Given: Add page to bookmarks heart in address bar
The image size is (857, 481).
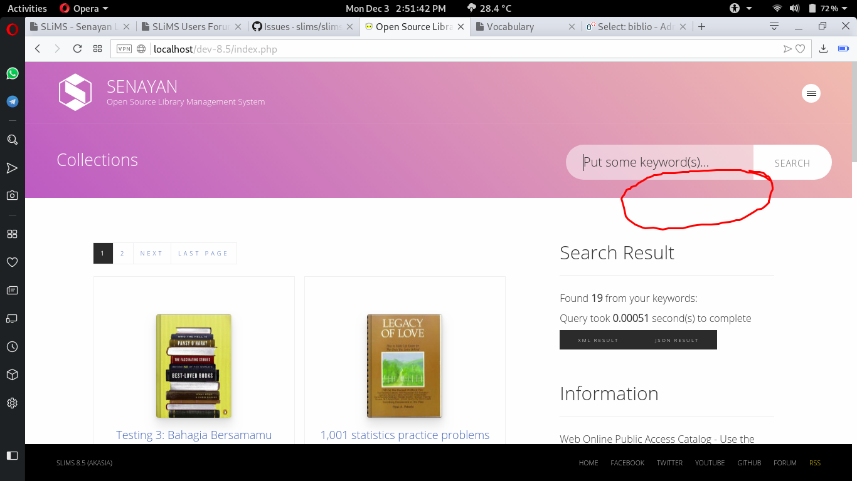Looking at the screenshot, I should [800, 49].
